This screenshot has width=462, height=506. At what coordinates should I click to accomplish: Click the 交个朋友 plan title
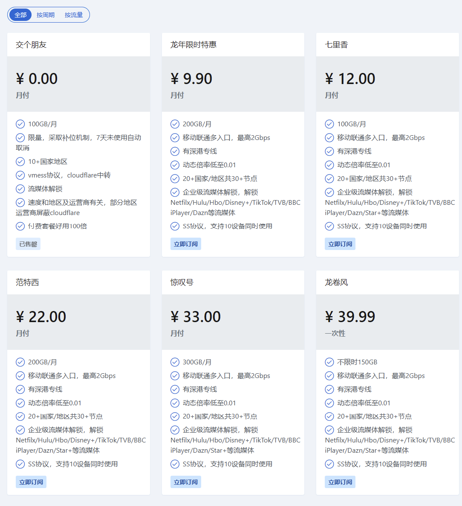pos(31,44)
